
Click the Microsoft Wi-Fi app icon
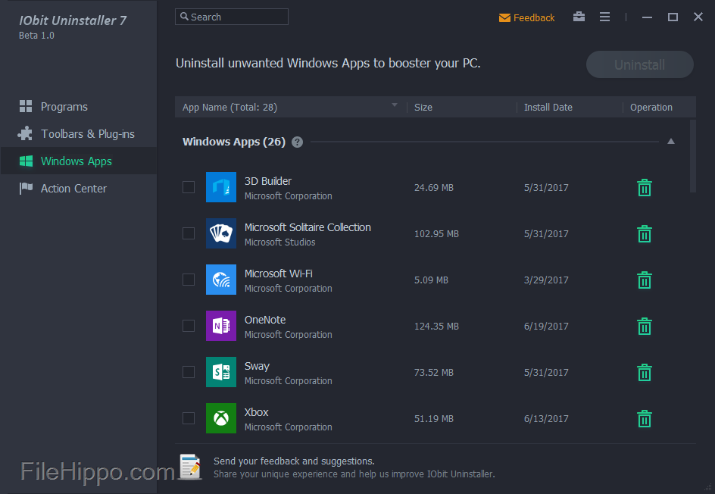[221, 280]
